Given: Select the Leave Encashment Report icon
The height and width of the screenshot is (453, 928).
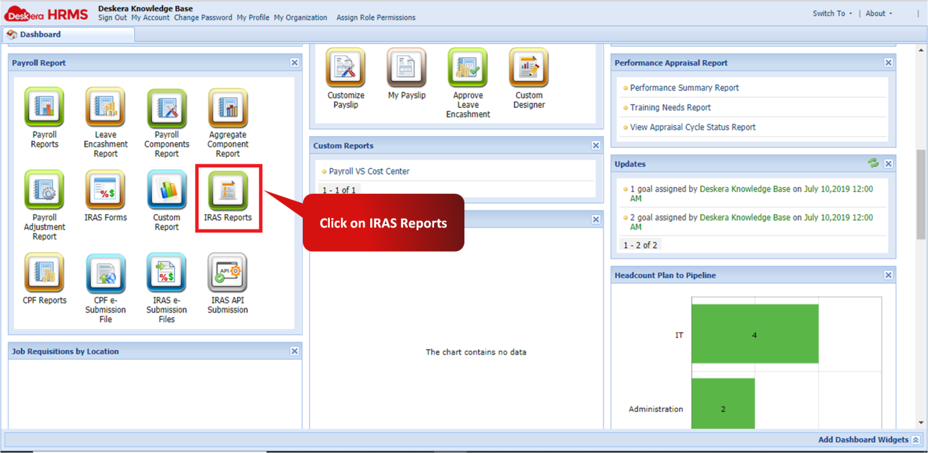Looking at the screenshot, I should (105, 108).
